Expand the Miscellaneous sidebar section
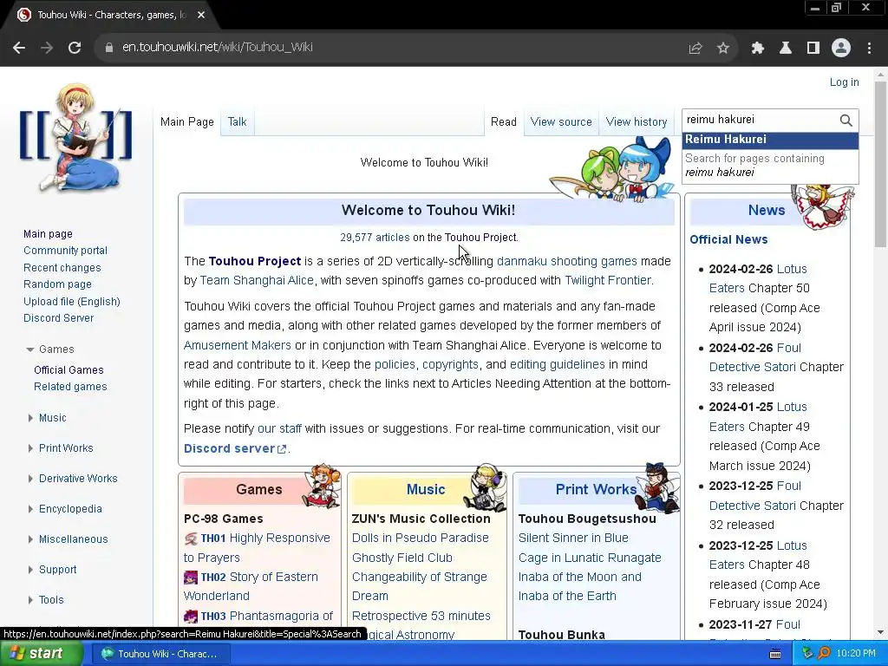 (30, 539)
